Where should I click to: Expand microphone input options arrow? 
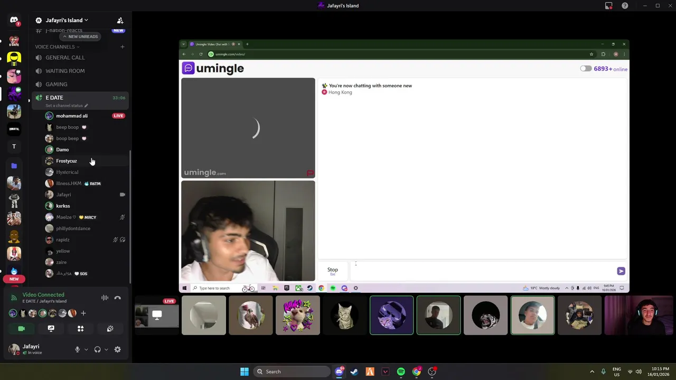pyautogui.click(x=86, y=349)
